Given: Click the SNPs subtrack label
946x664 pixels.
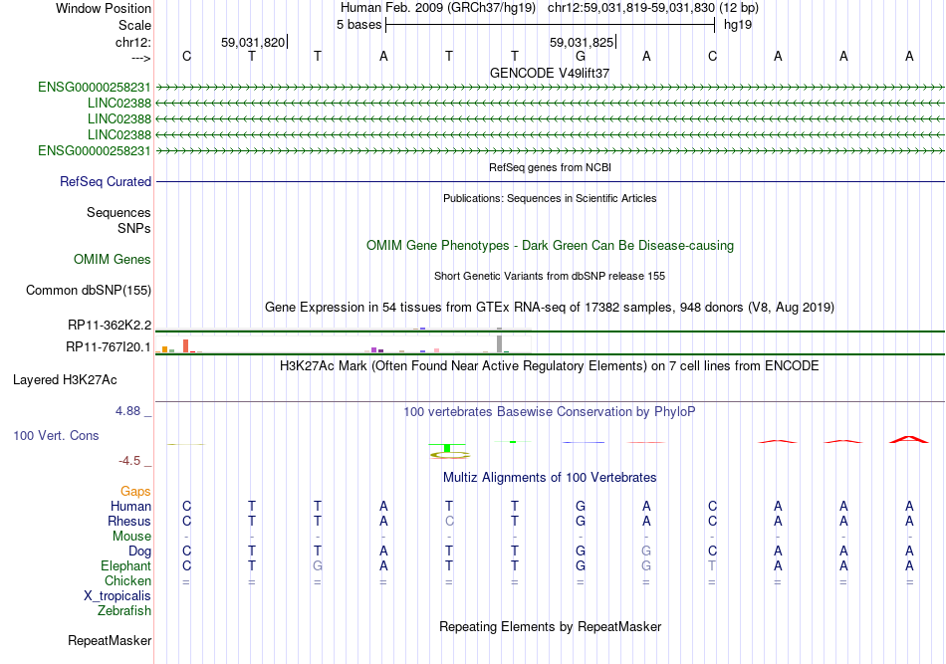Looking at the screenshot, I should (134, 229).
